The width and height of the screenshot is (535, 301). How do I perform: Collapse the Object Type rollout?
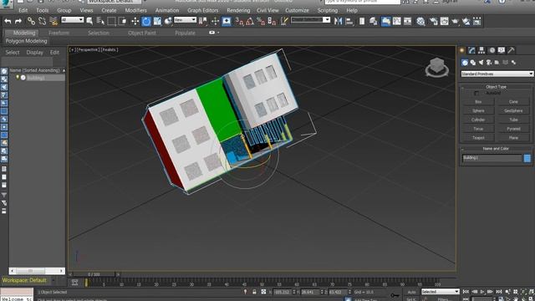coord(496,87)
